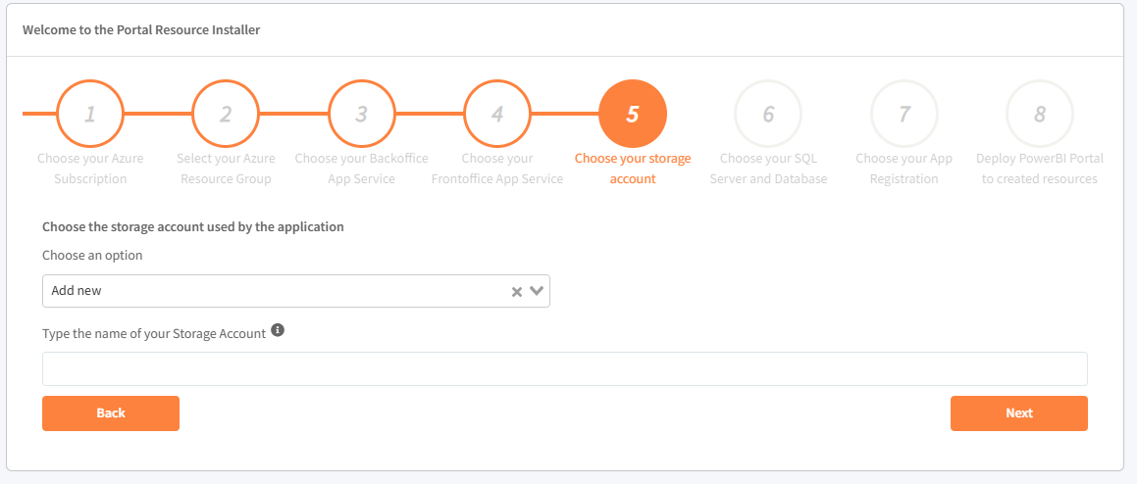Click the info icon beside Storage Account label

(278, 331)
